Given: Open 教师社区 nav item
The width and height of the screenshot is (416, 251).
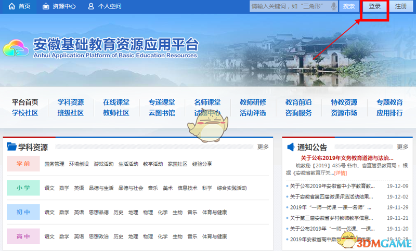Looking at the screenshot, I should click(116, 113).
